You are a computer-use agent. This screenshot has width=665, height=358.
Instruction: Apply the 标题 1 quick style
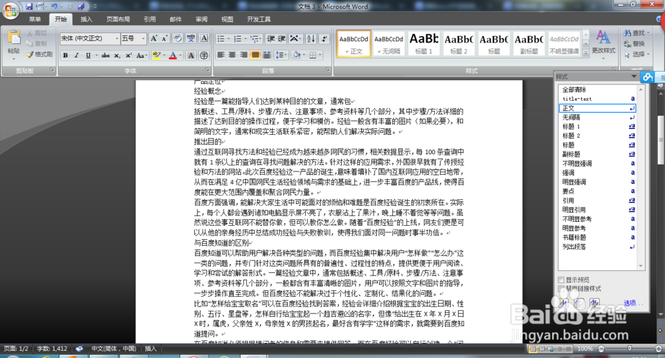click(x=424, y=43)
